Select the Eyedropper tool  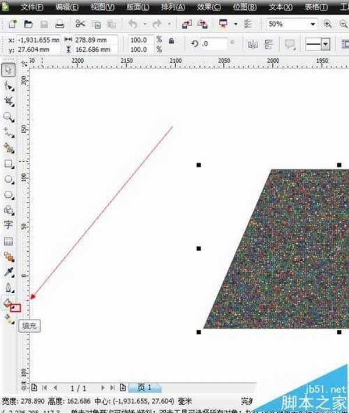click(9, 272)
